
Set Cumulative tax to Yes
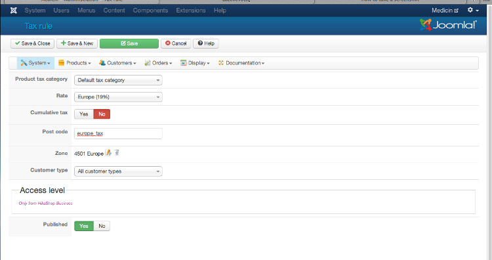pos(84,114)
